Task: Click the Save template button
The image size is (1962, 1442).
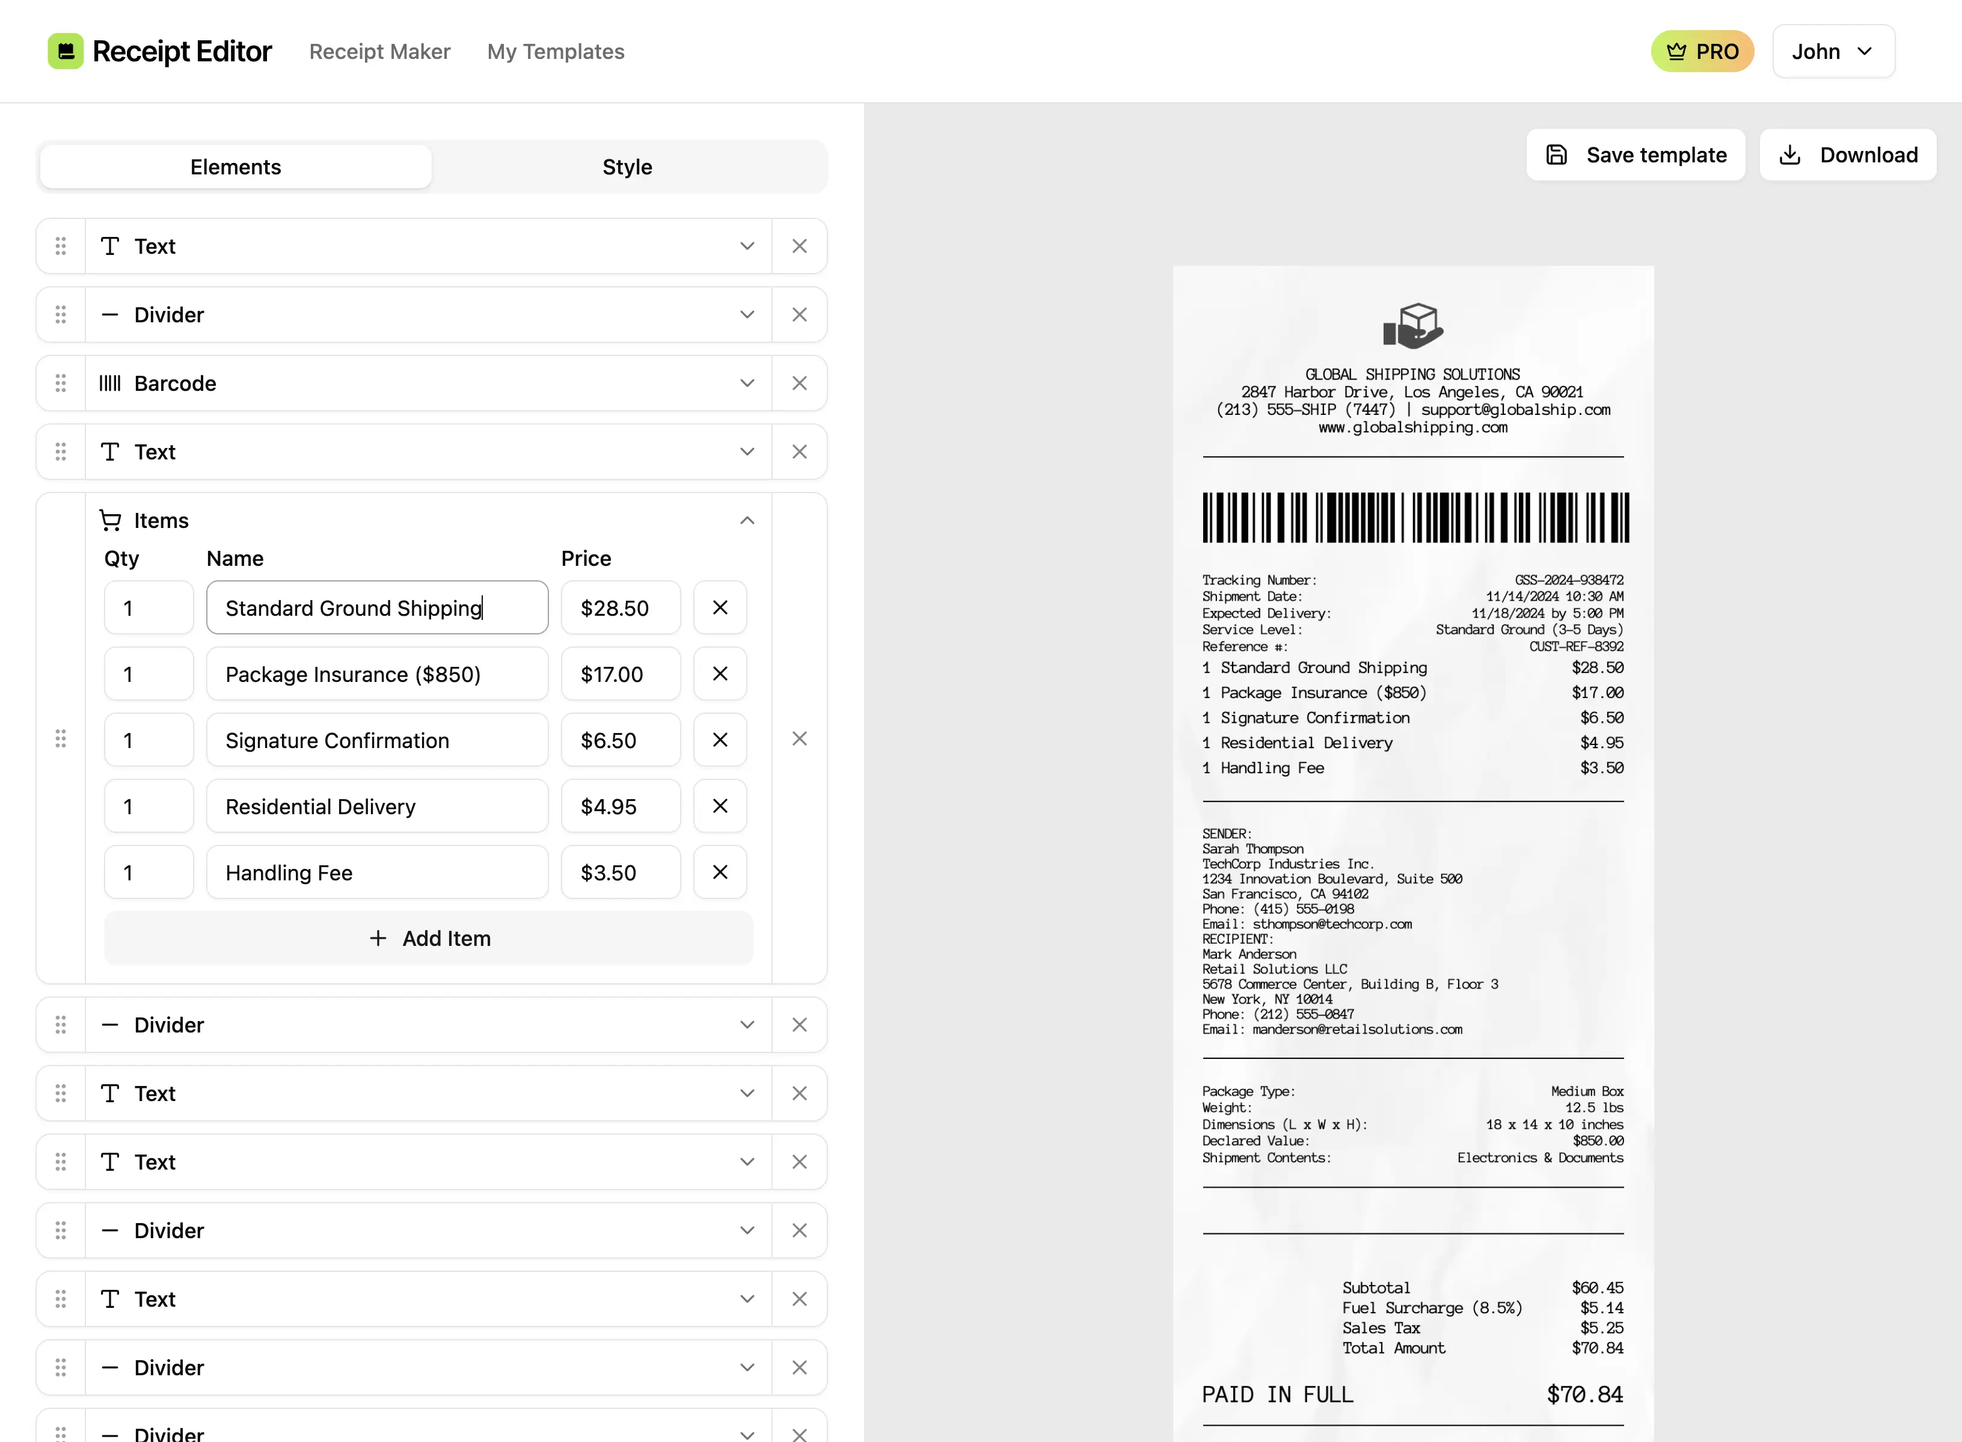Action: tap(1636, 155)
